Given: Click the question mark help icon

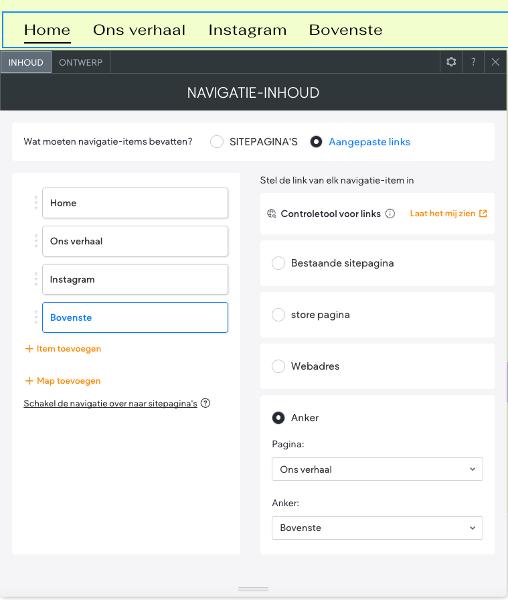Looking at the screenshot, I should [473, 62].
